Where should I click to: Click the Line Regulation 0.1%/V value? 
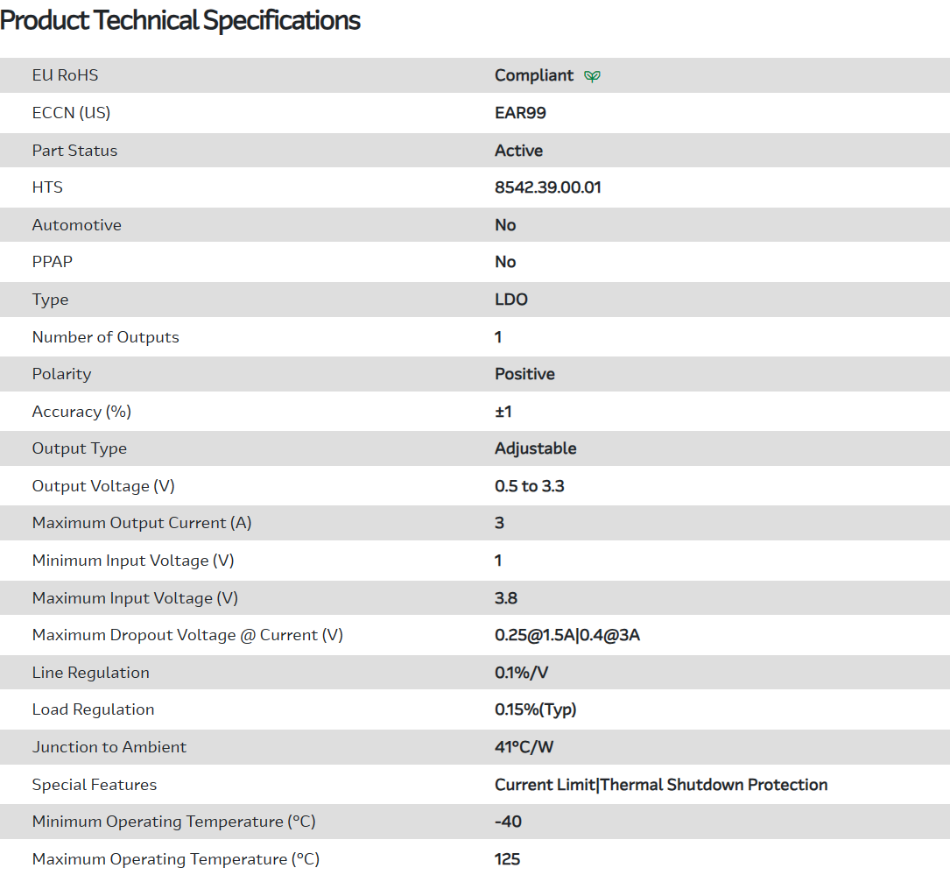[521, 673]
